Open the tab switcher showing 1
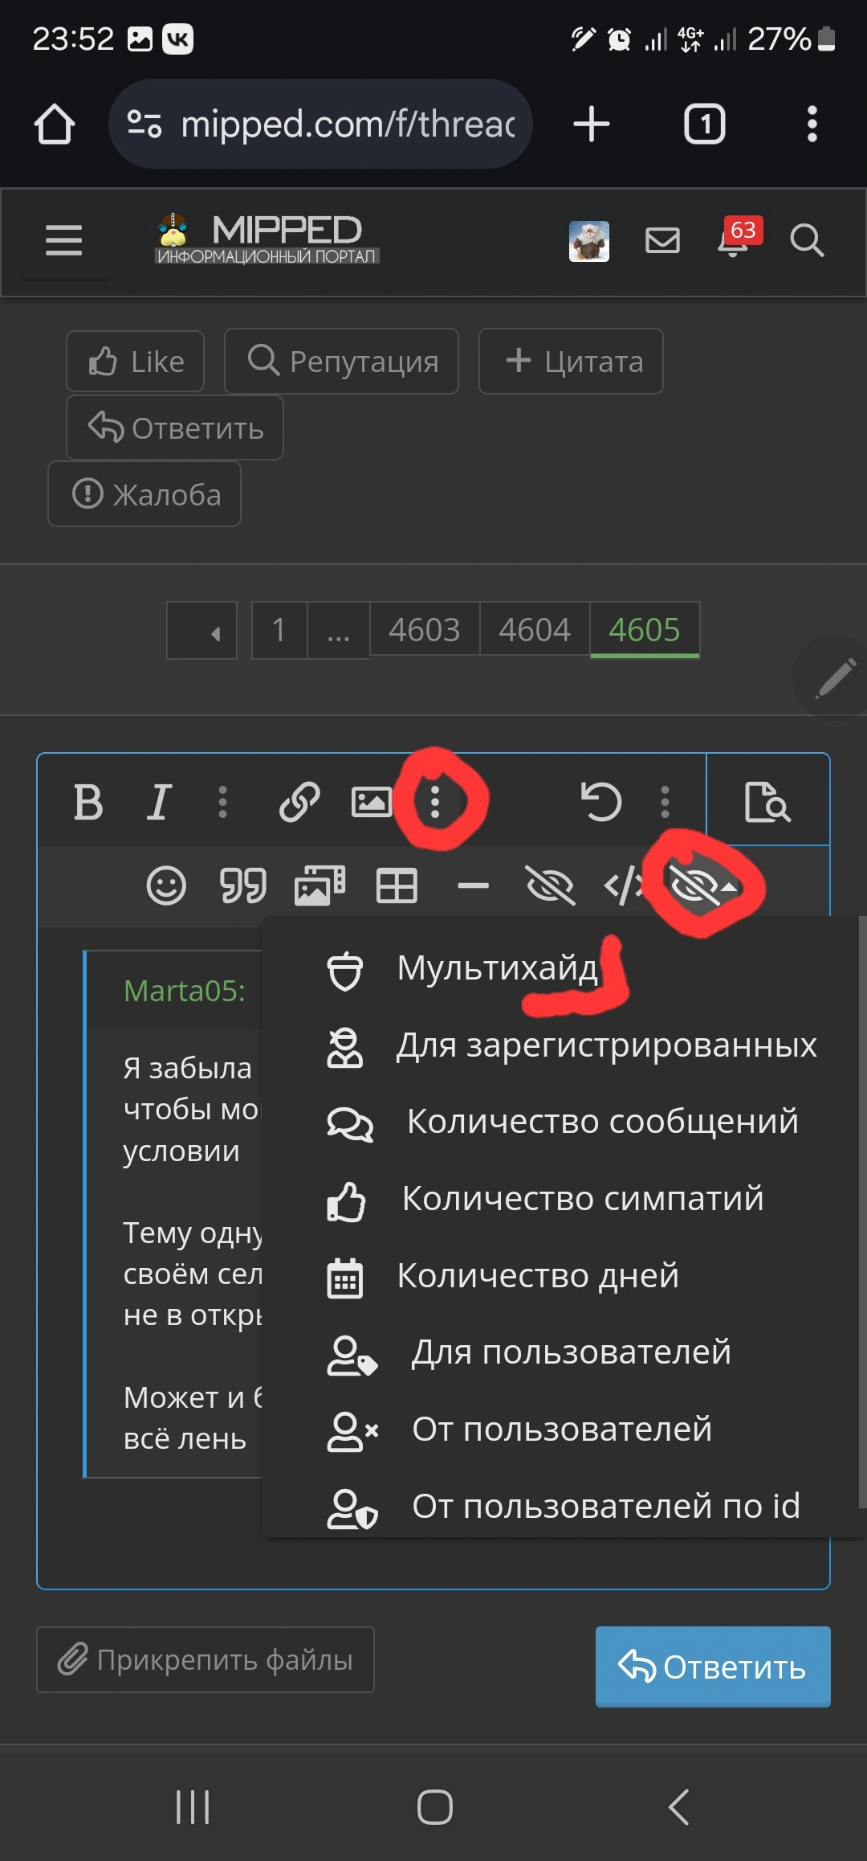This screenshot has height=1861, width=867. (704, 125)
